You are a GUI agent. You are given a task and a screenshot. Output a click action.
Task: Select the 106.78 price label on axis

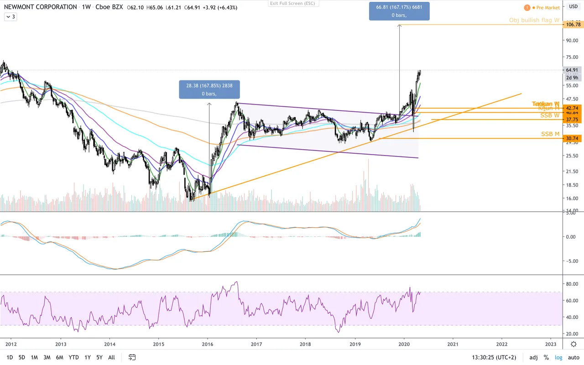572,24
